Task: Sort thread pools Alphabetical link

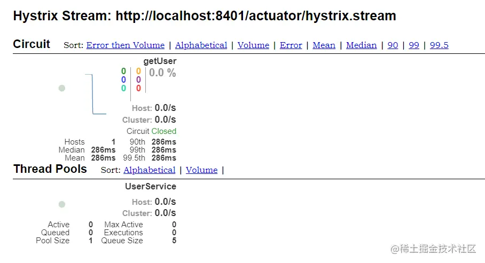Action: click(150, 170)
